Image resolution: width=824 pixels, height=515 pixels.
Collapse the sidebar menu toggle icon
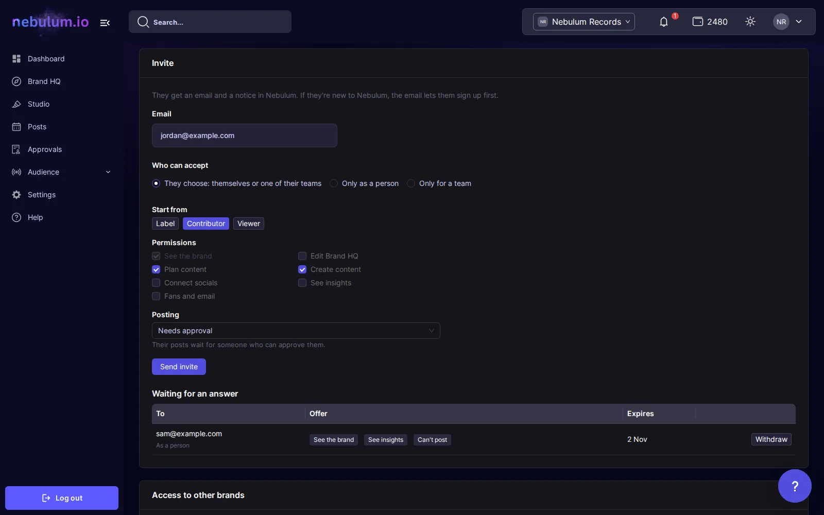pyautogui.click(x=105, y=23)
